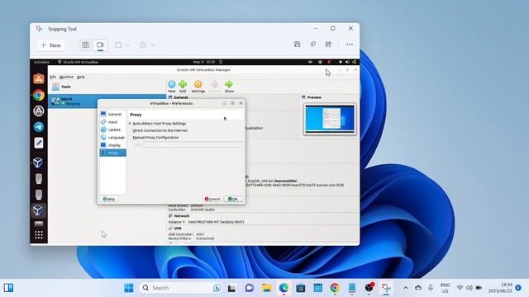Select General in Preferences sidebar

coord(112,114)
